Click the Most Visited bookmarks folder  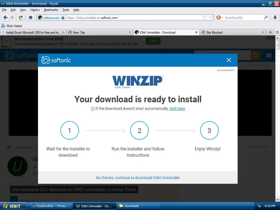click(11, 26)
